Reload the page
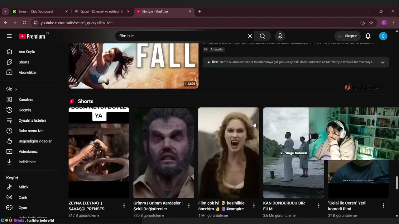 (x=24, y=23)
